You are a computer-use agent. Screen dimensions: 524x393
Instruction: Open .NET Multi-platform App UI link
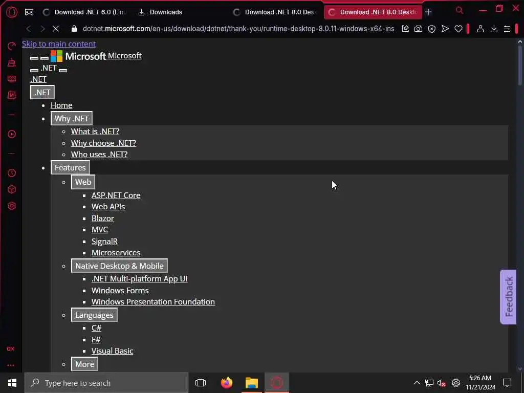(140, 279)
